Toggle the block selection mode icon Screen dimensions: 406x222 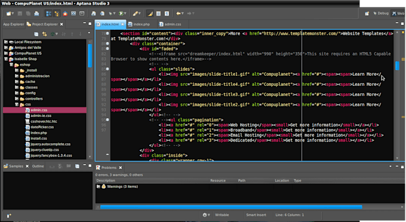coord(158,14)
